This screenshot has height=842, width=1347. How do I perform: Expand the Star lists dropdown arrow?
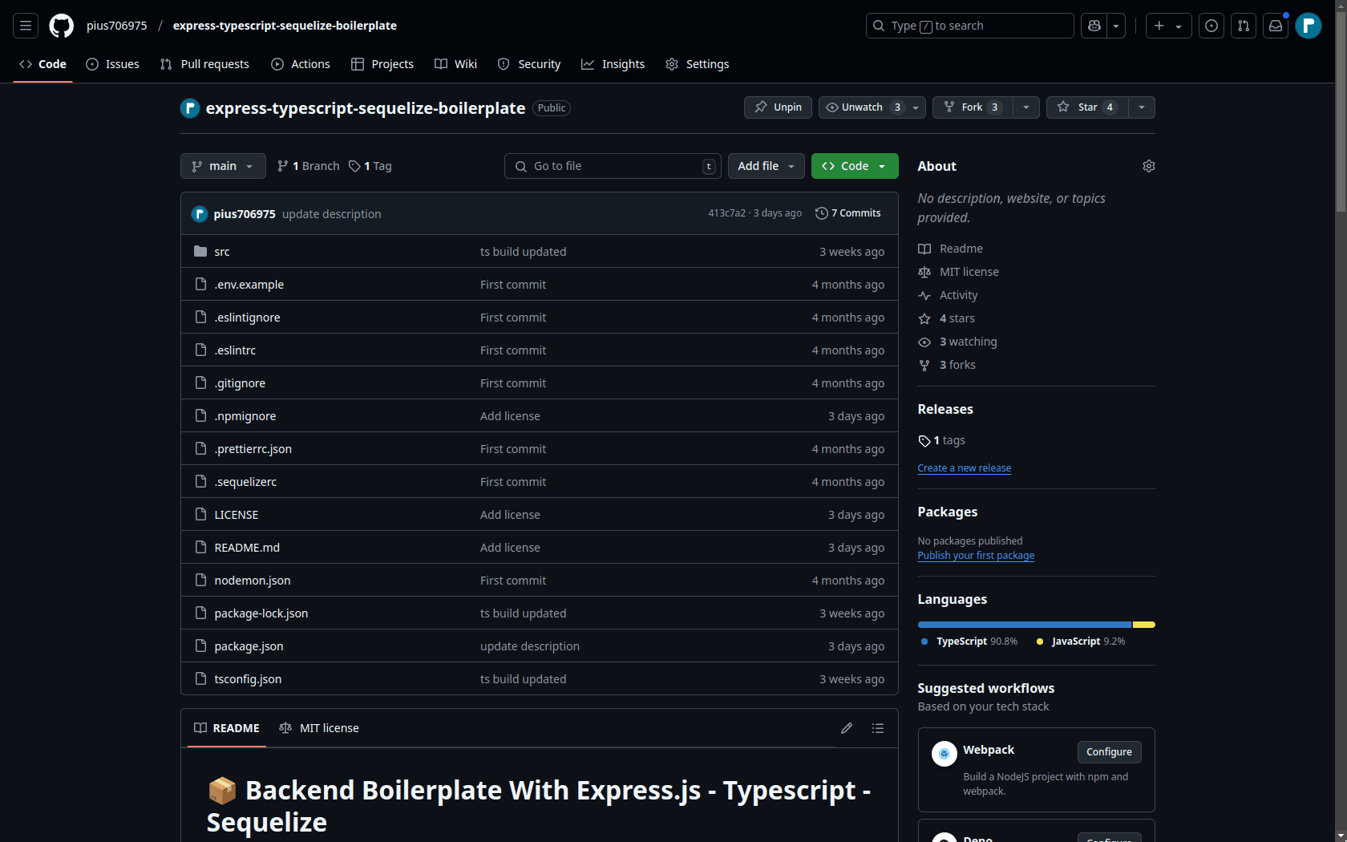(x=1142, y=107)
